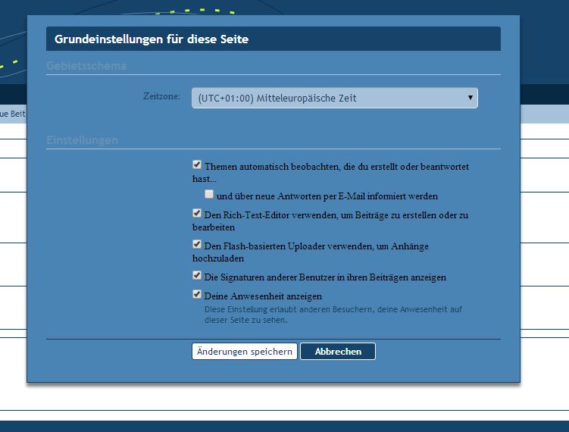Click the 'Zeitzone:' field label
Viewport: 569px width, 432px height.
[x=161, y=96]
